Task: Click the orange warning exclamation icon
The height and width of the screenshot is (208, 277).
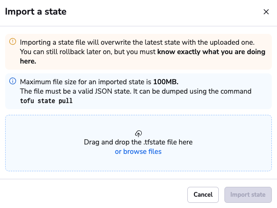Action: tap(13, 41)
